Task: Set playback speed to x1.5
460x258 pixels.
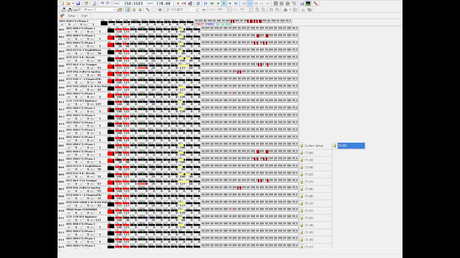Action: click(255, 3)
